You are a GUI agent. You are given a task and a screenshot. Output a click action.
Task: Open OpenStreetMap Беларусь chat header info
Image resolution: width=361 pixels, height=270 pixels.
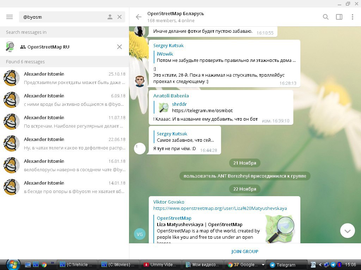(176, 17)
